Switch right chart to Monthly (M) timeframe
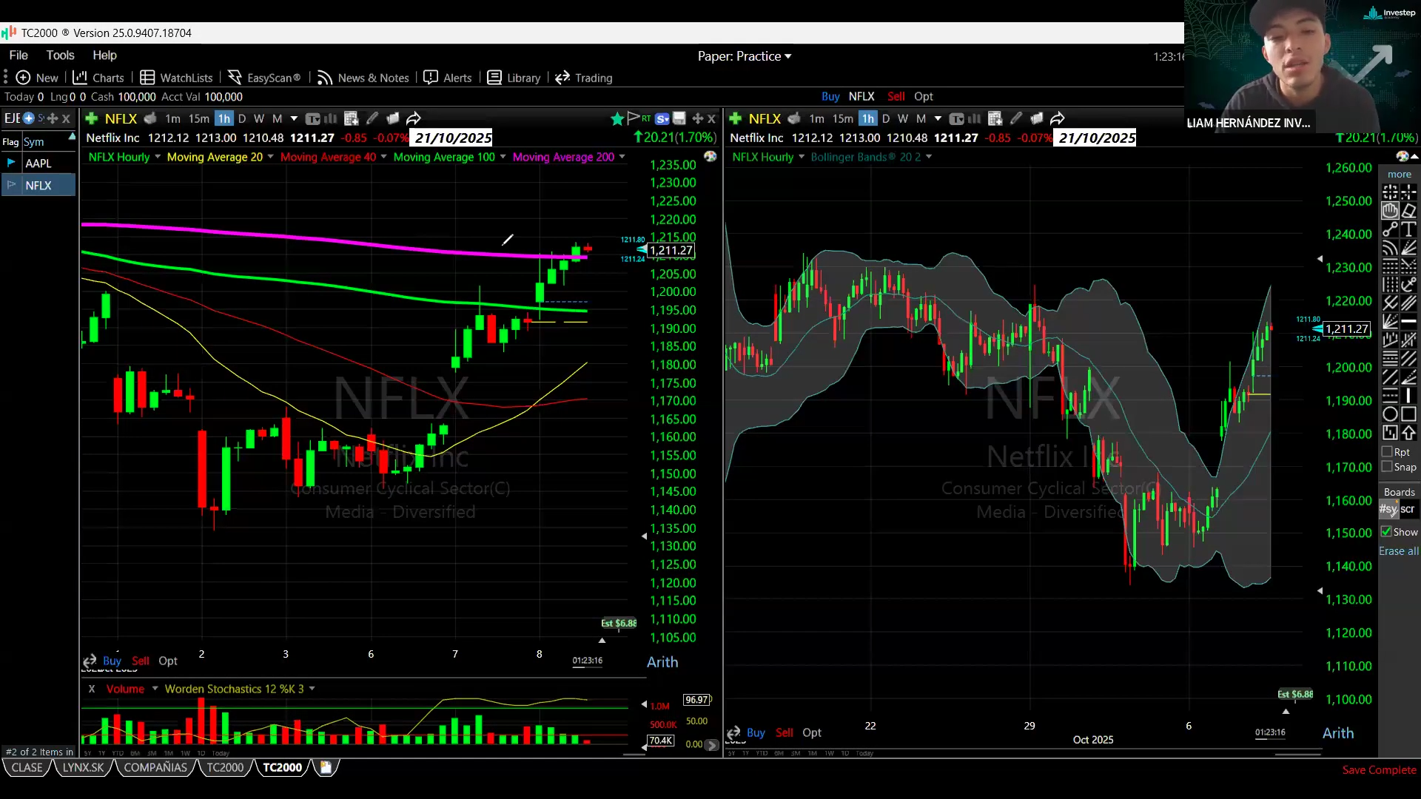 (921, 118)
